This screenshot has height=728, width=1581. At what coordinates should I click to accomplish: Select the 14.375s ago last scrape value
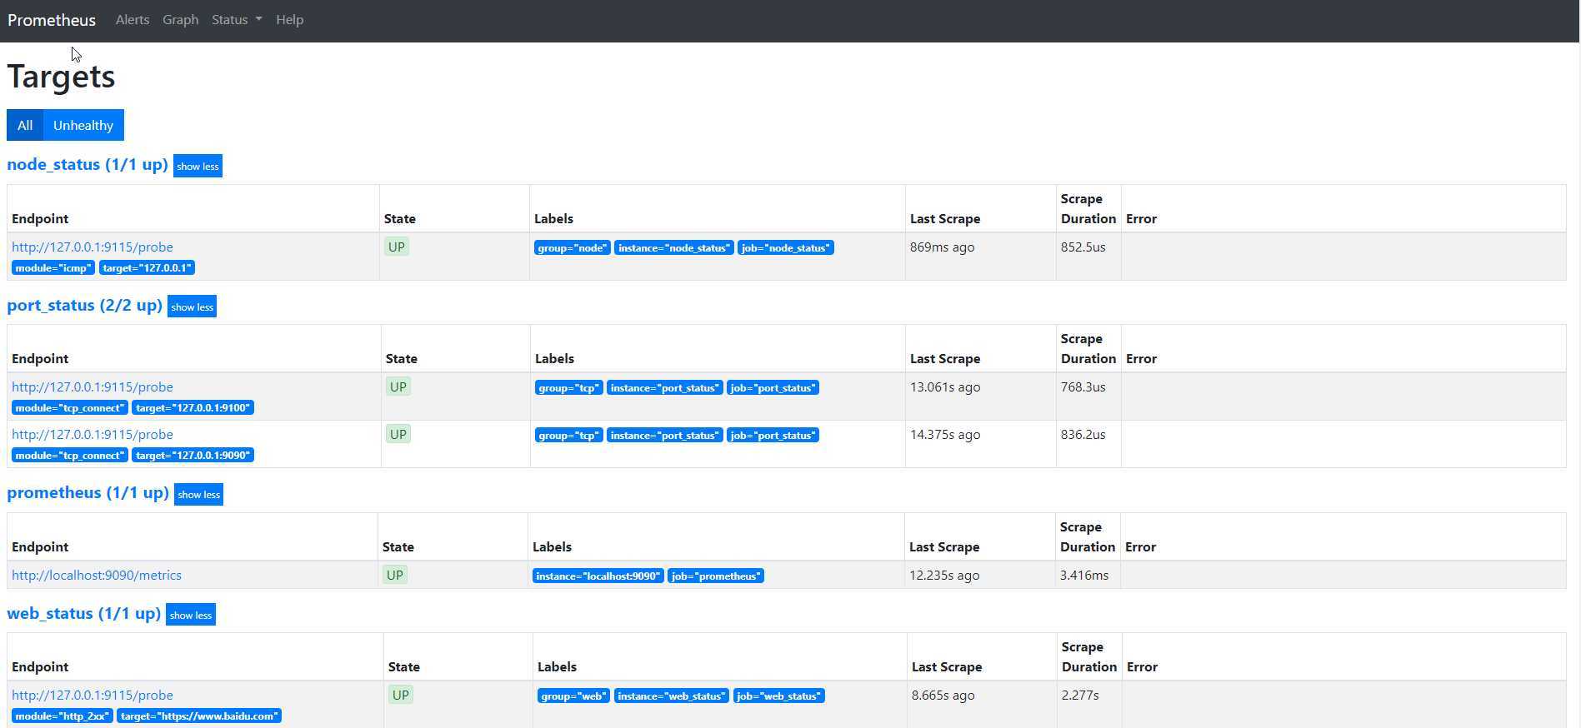(x=945, y=435)
